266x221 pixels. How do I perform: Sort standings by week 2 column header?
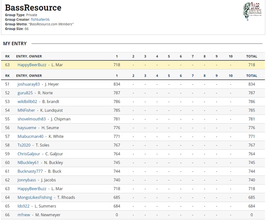tap(133, 76)
